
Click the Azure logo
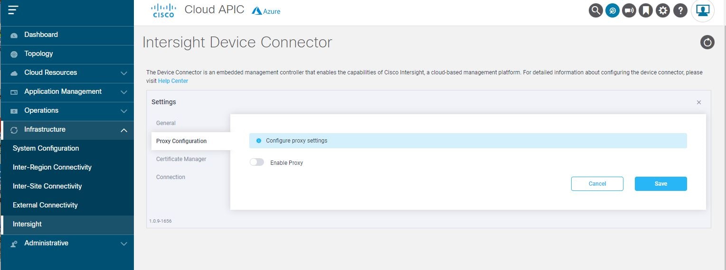coord(266,11)
